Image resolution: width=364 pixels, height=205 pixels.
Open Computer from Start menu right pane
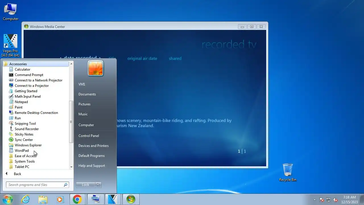pyautogui.click(x=86, y=125)
